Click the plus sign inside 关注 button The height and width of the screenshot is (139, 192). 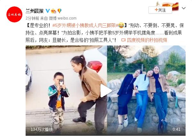pos(156,10)
